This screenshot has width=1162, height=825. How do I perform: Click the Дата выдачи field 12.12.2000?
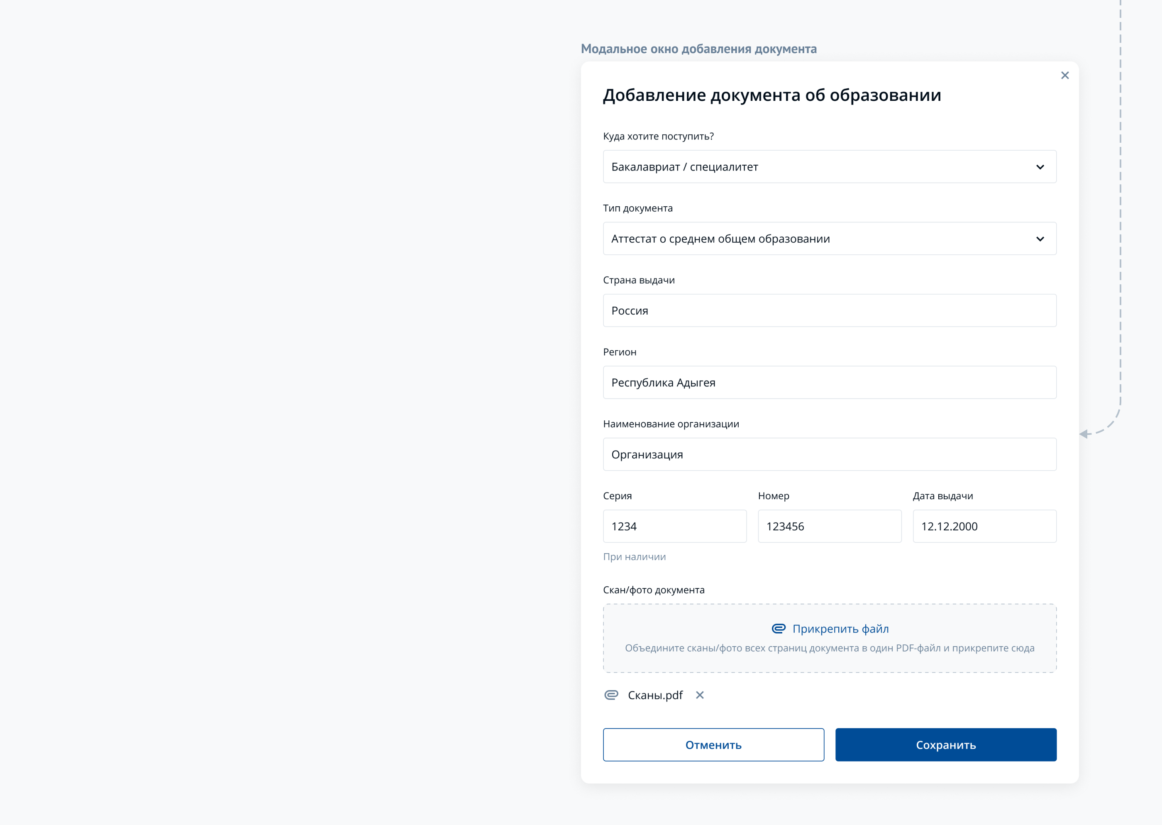click(984, 526)
